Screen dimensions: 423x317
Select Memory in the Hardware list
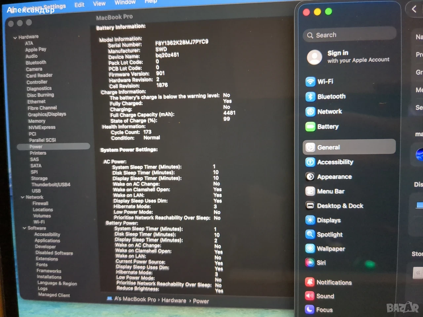(37, 121)
